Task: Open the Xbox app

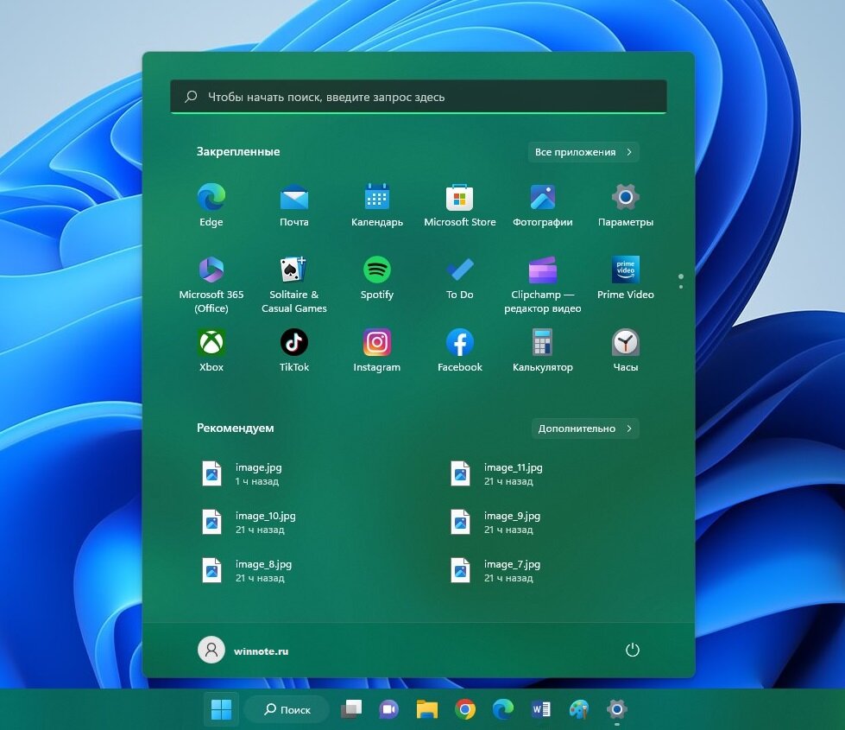Action: (211, 351)
